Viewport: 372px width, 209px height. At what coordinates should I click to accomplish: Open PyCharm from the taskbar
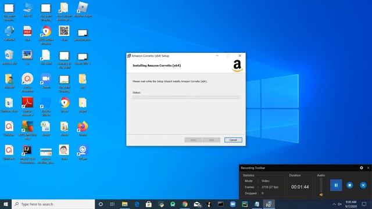point(245,204)
